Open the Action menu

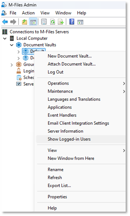point(29,13)
